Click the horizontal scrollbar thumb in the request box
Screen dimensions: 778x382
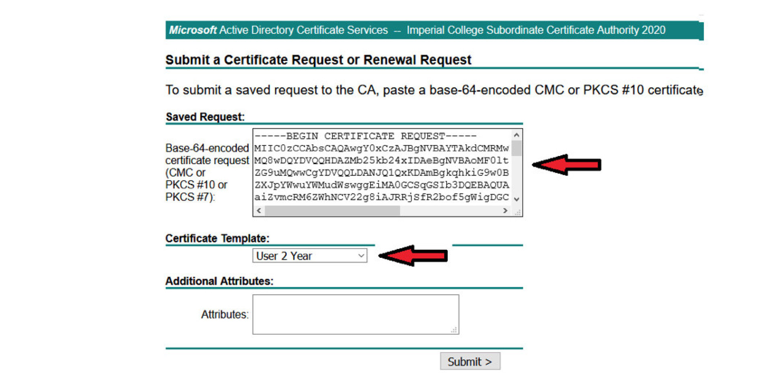pyautogui.click(x=332, y=211)
